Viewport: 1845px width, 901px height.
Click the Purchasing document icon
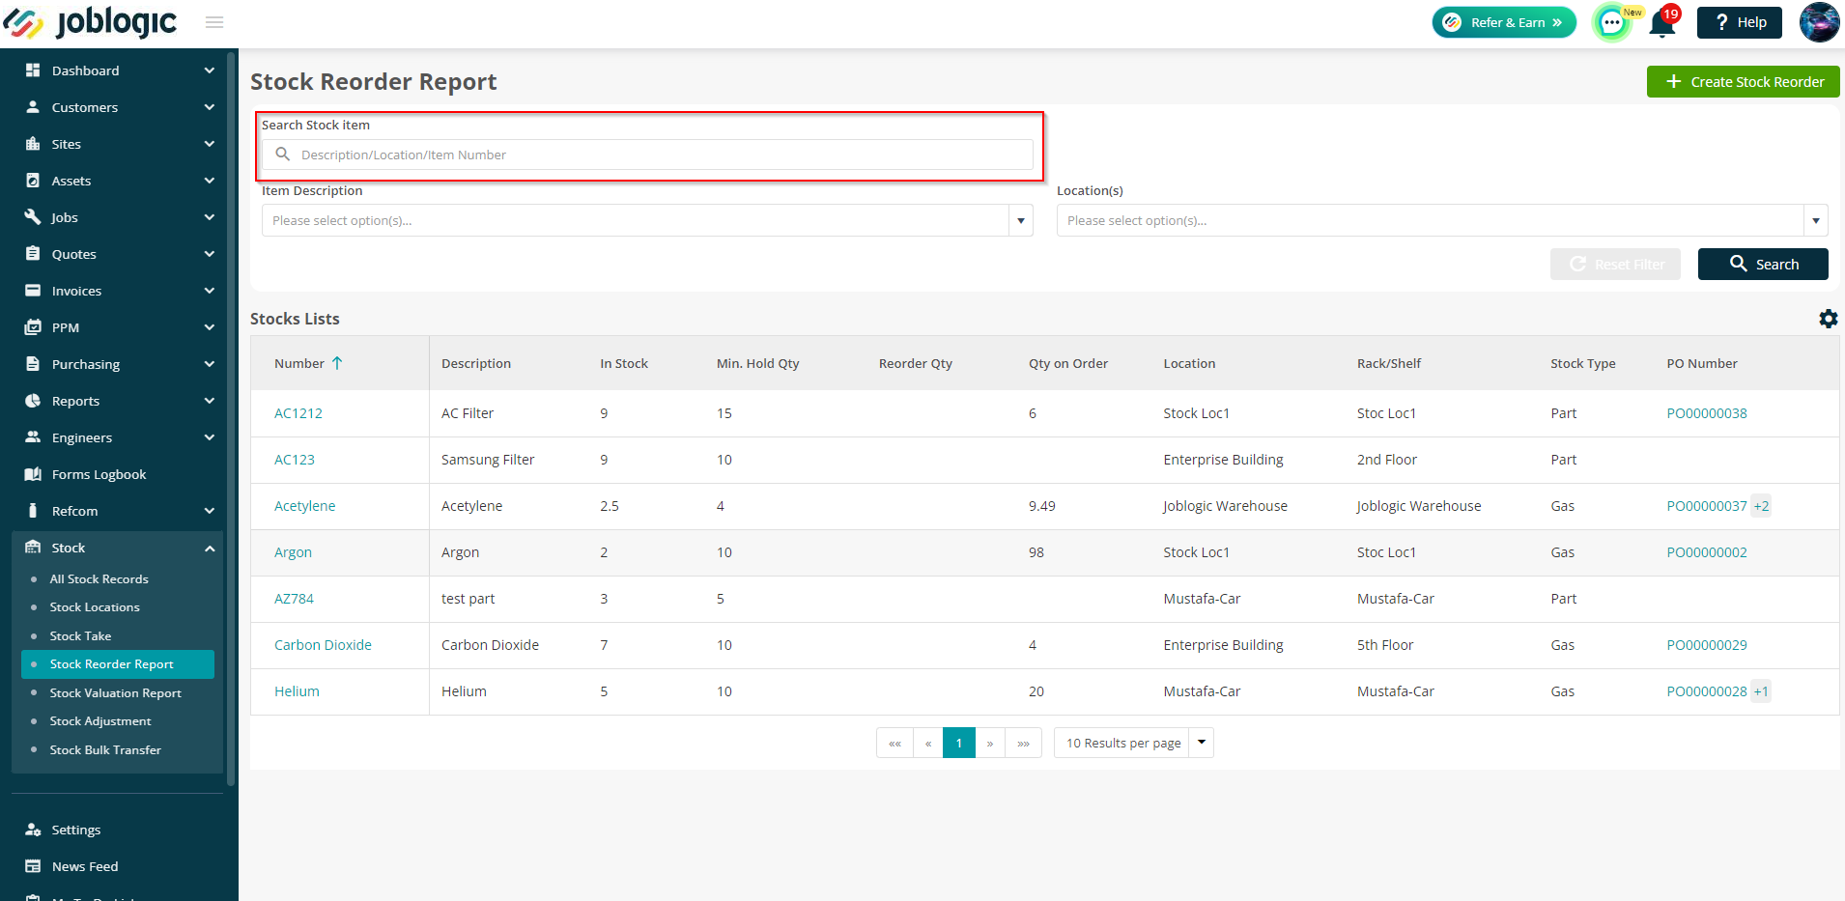(33, 364)
